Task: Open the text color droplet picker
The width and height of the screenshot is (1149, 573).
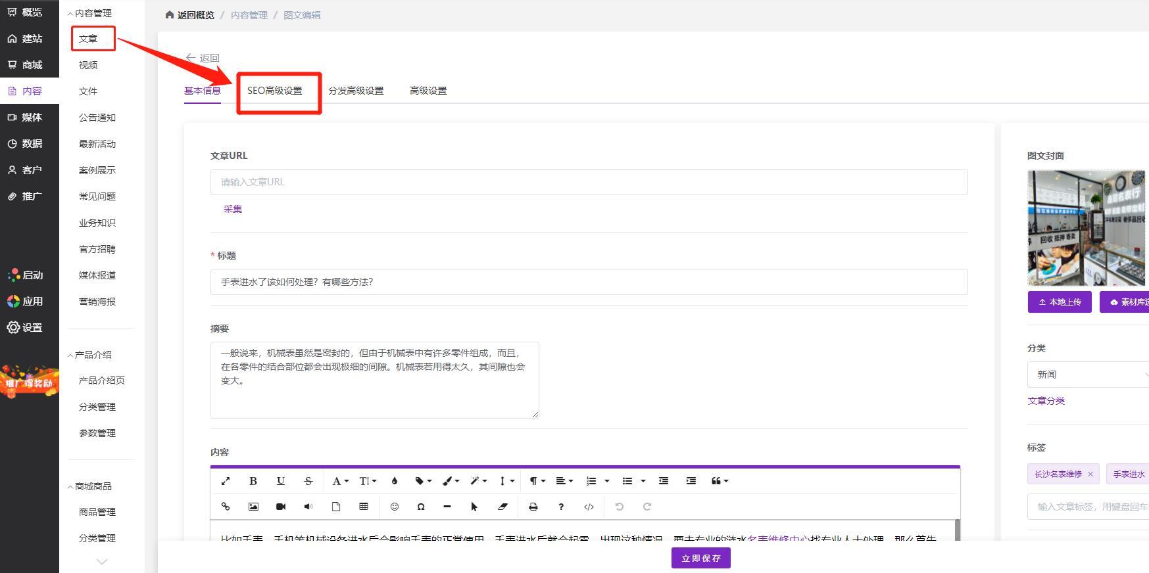Action: pyautogui.click(x=395, y=481)
